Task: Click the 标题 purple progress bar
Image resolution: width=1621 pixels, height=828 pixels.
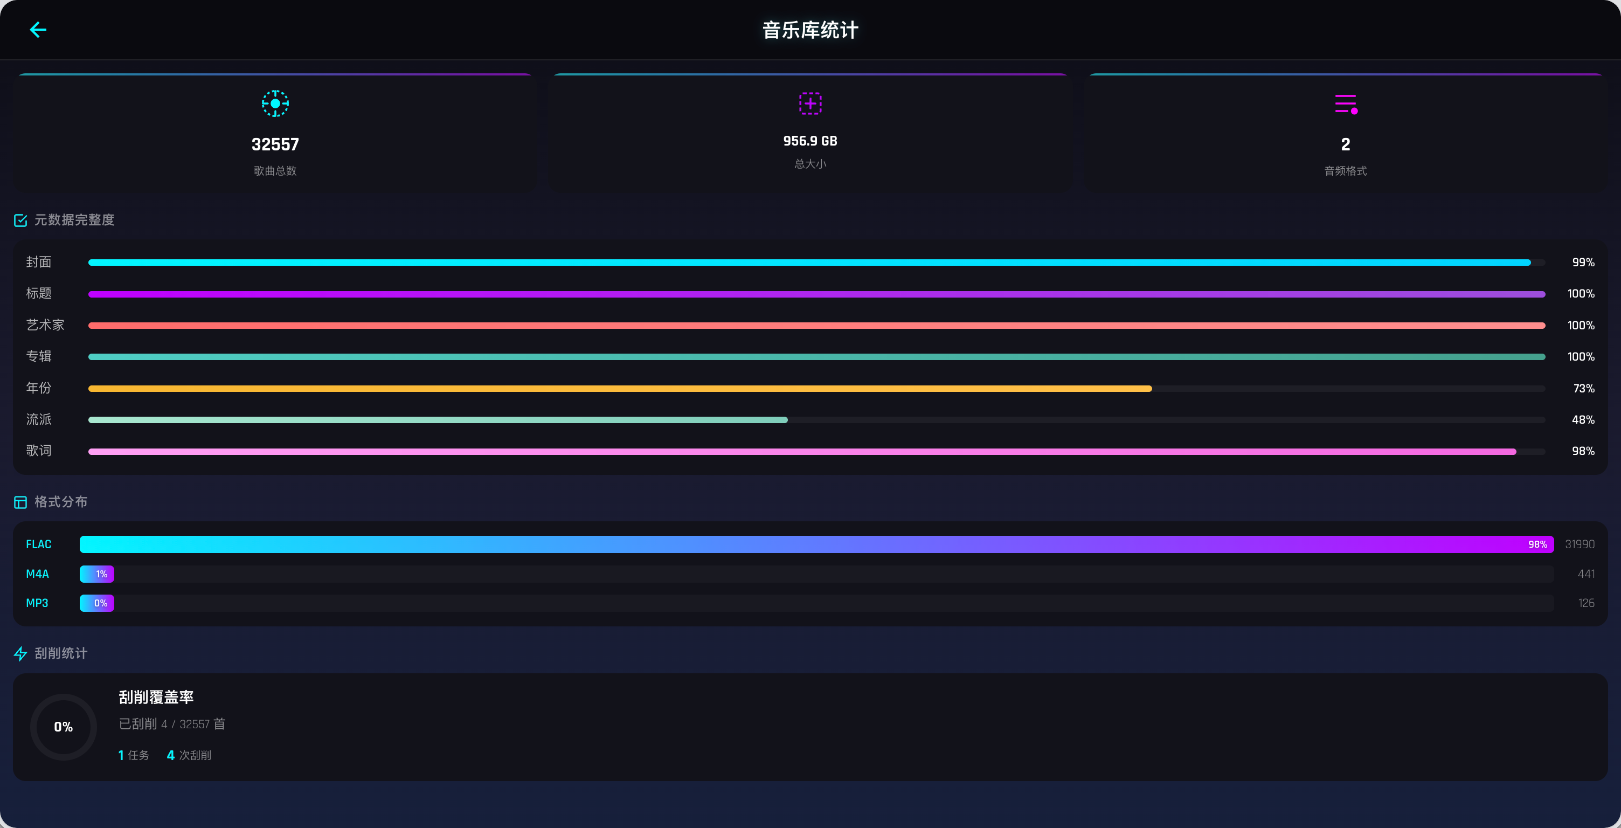Action: pyautogui.click(x=817, y=294)
